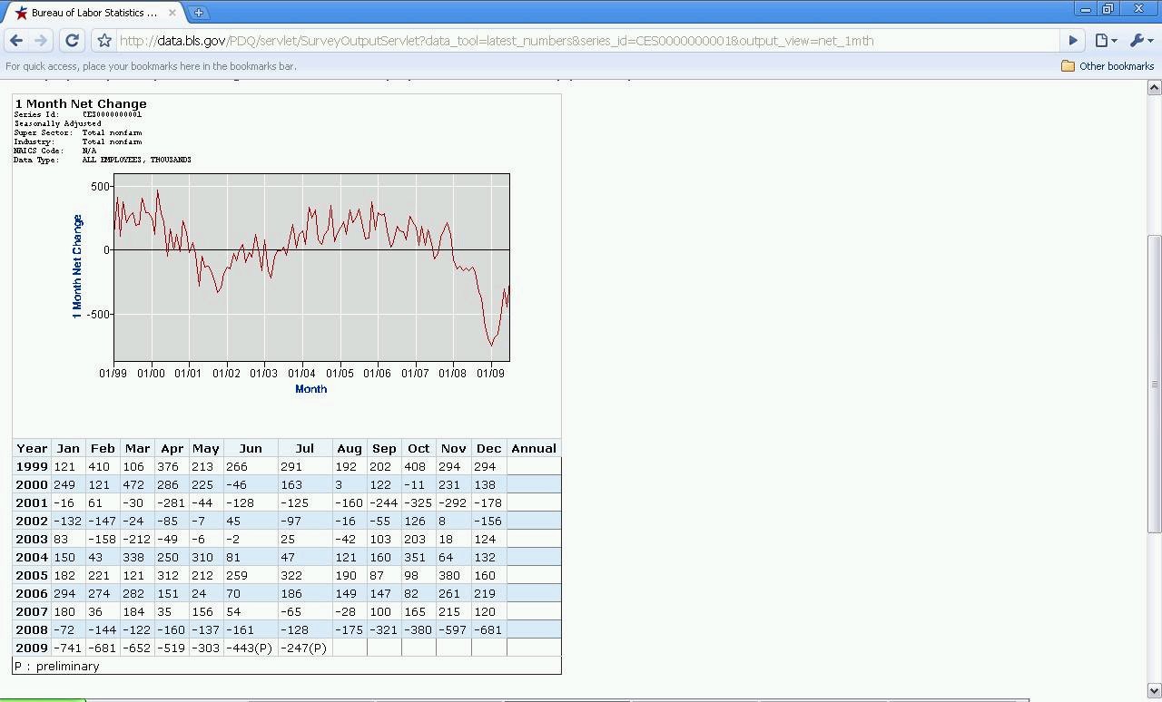Click the -325 value for Oct 2001
The height and width of the screenshot is (702, 1162).
[x=419, y=502]
